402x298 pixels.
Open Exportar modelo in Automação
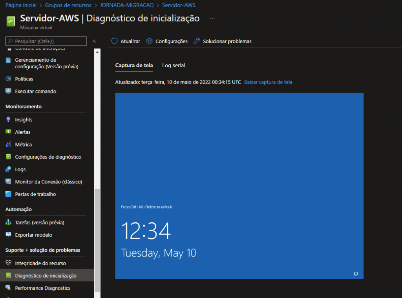click(x=33, y=235)
